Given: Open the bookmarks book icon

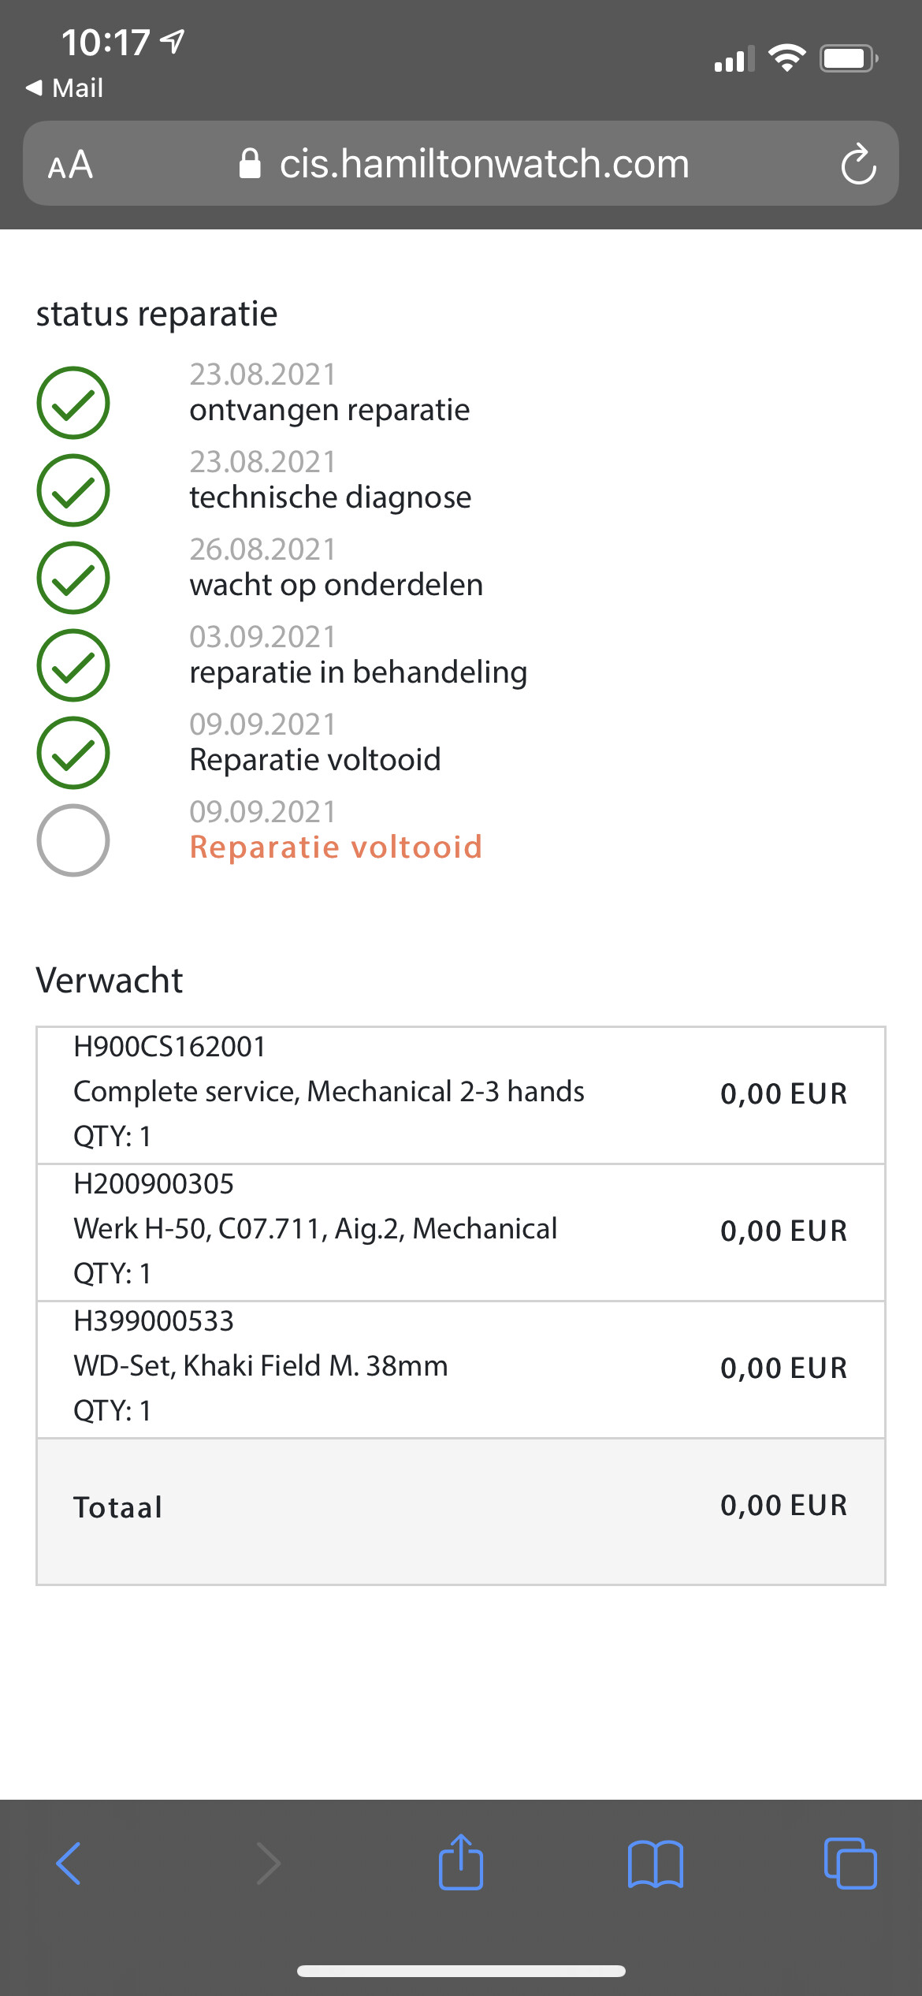Looking at the screenshot, I should click(656, 1864).
